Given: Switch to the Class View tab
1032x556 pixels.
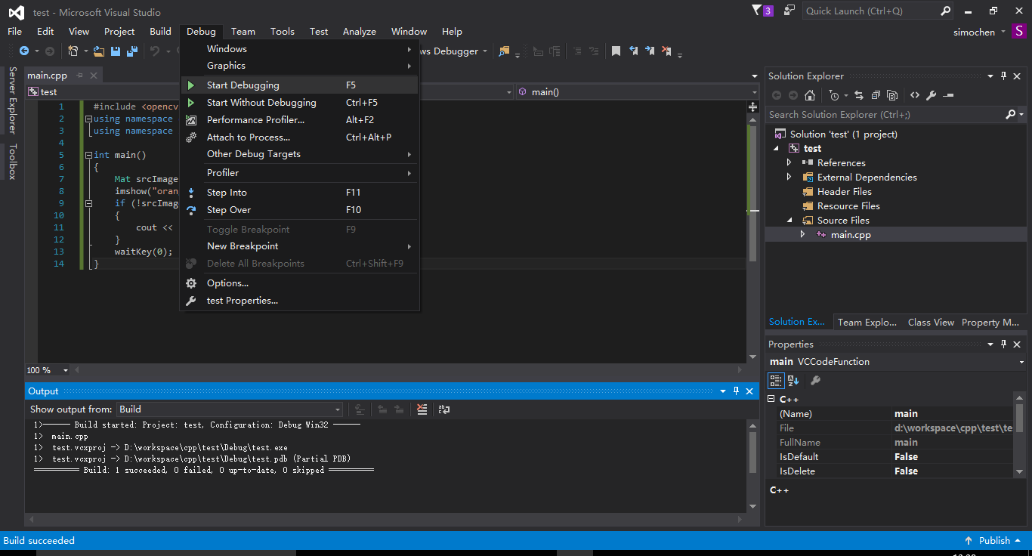Looking at the screenshot, I should click(931, 322).
